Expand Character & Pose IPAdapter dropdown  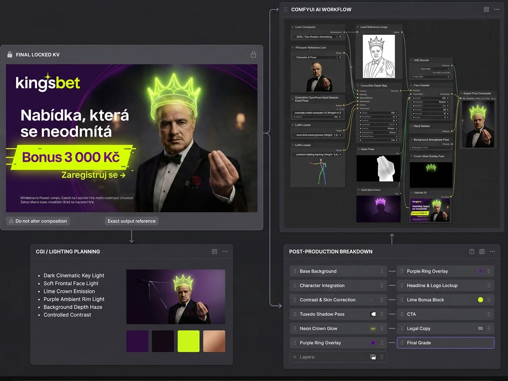point(317,57)
